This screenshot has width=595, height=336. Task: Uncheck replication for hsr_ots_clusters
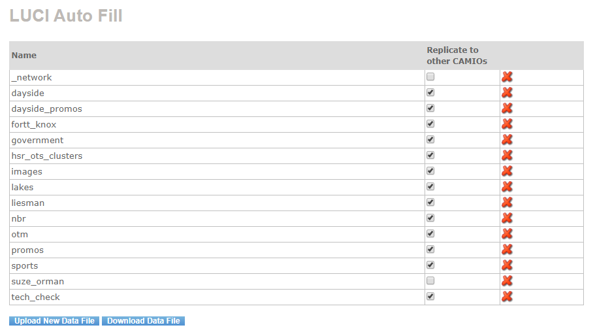pyautogui.click(x=430, y=155)
